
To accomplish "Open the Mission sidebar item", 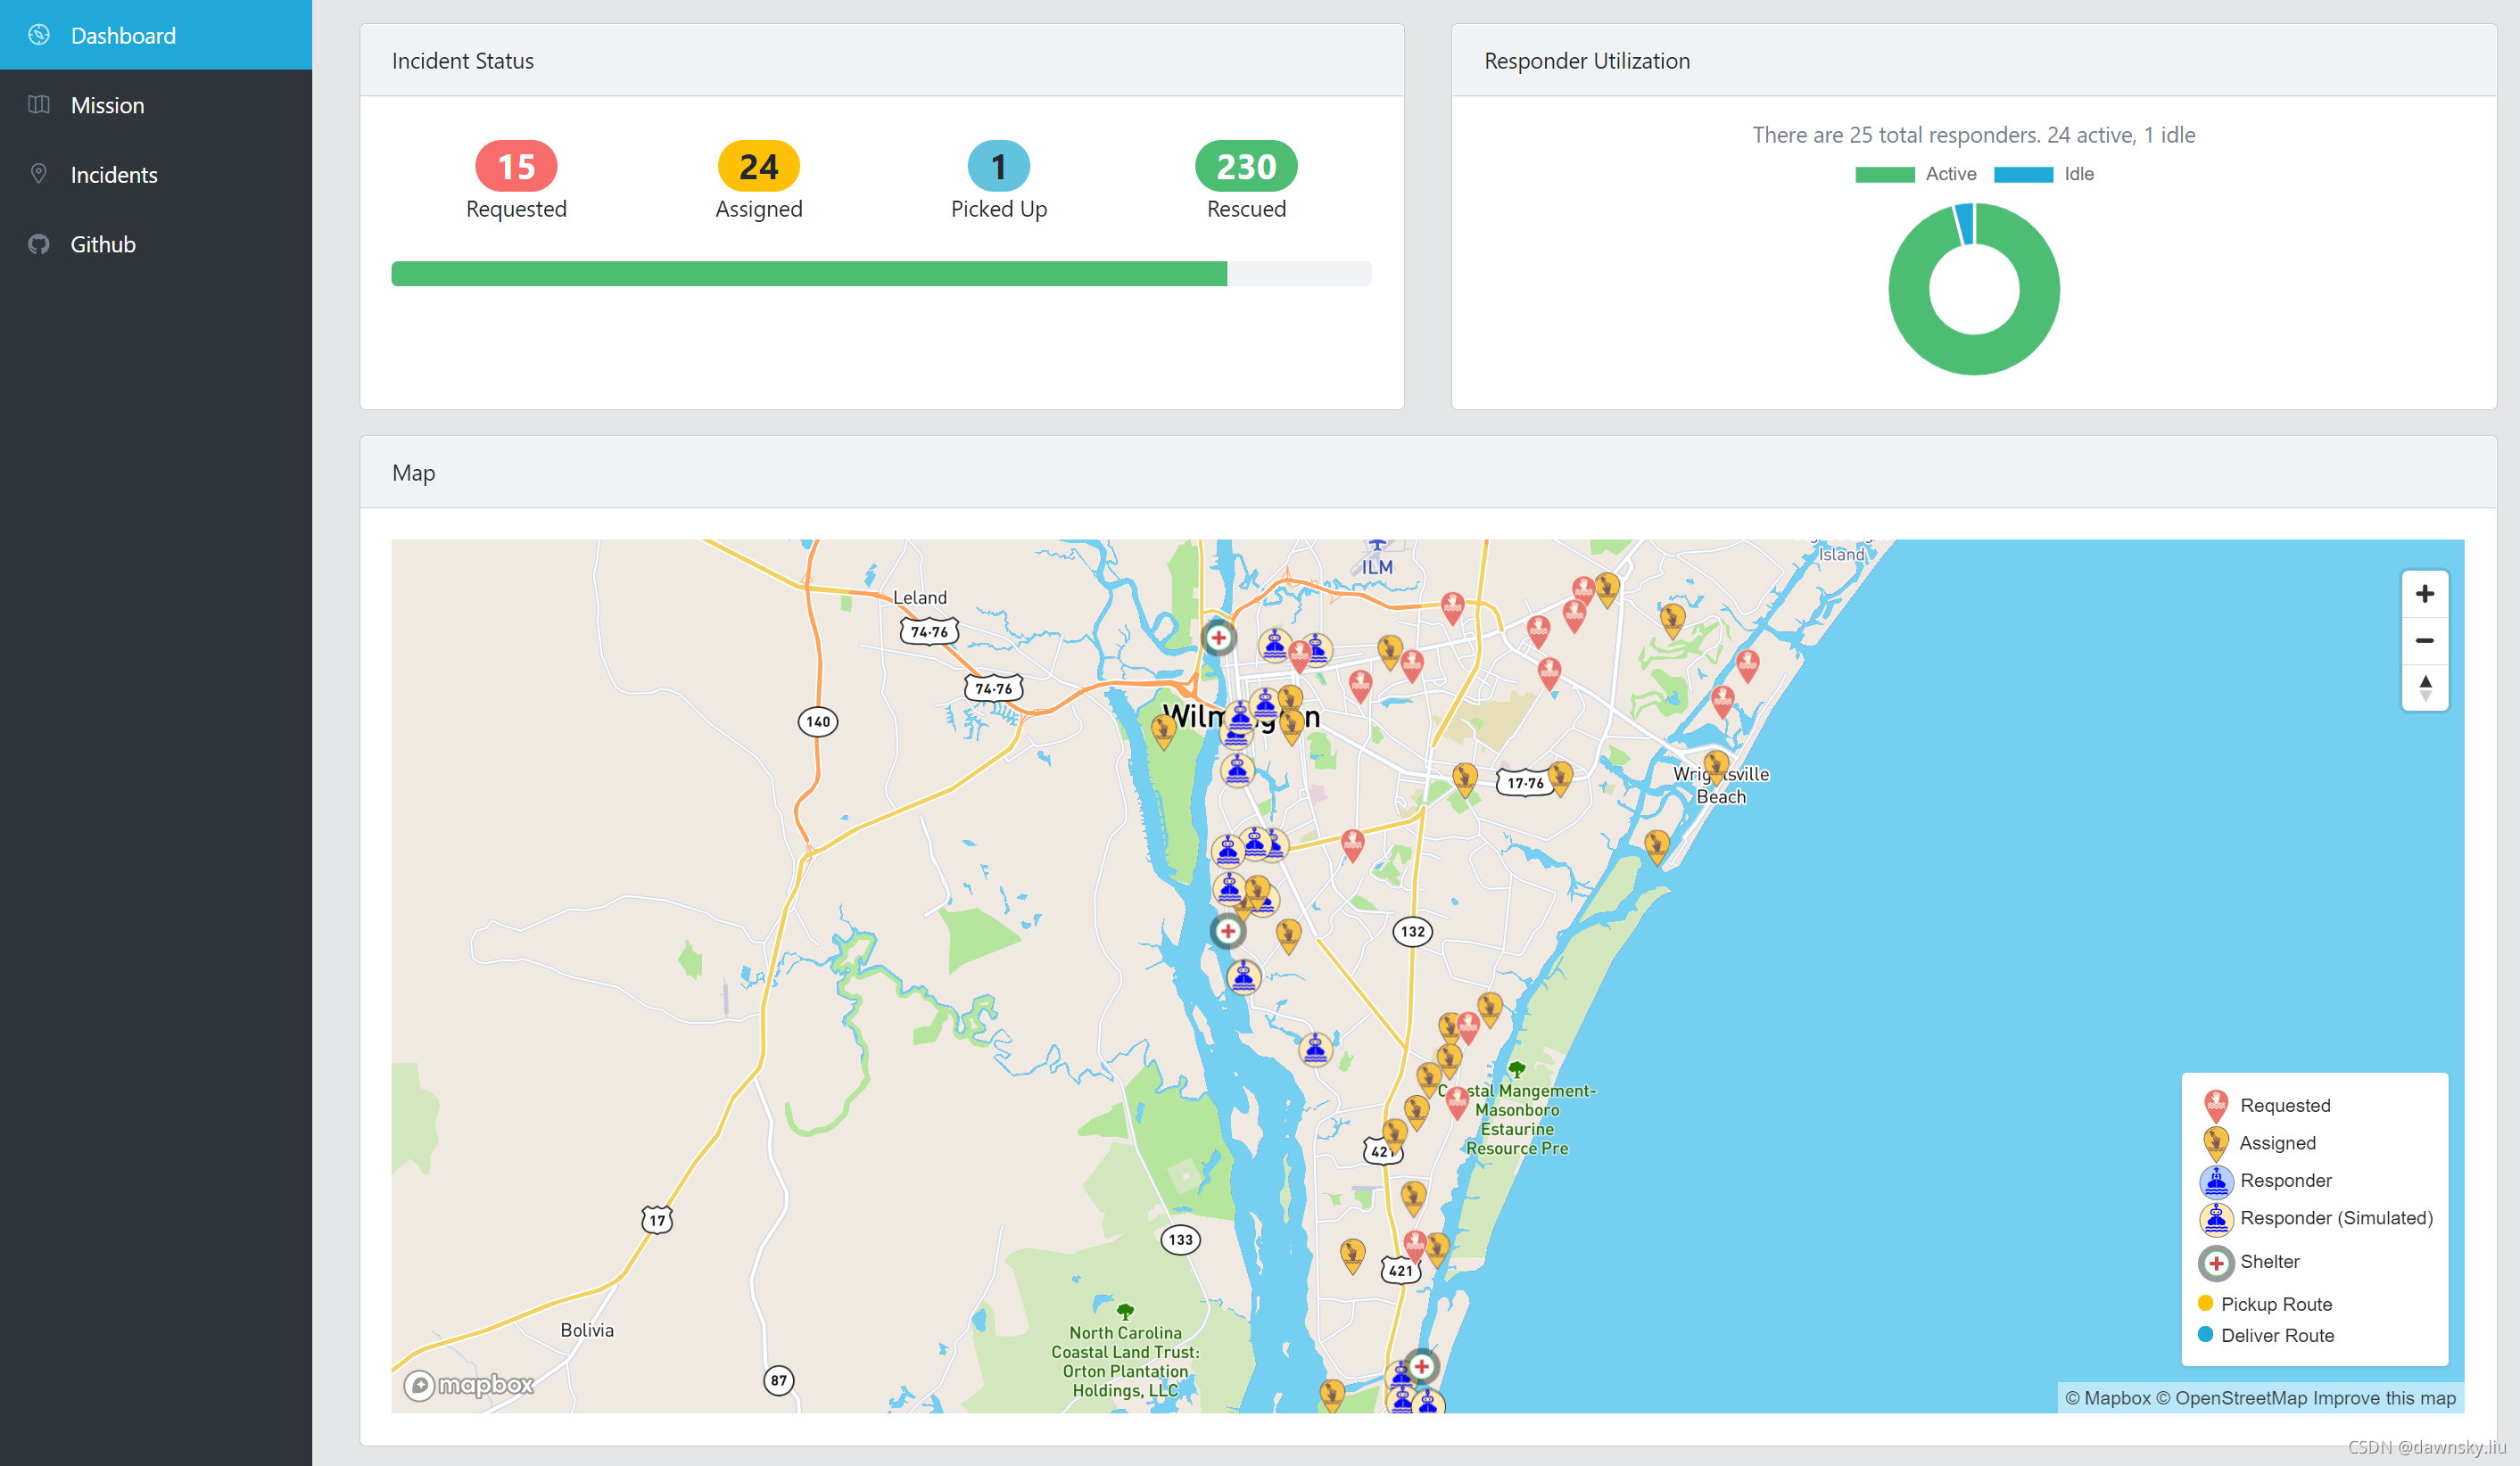I will (x=156, y=105).
